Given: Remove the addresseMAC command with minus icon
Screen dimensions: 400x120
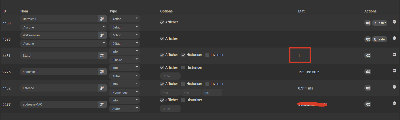Looking at the screenshot, I should click(x=394, y=103).
